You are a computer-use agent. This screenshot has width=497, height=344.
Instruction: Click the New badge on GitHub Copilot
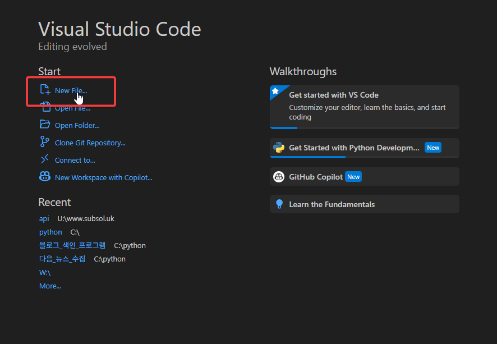point(353,177)
